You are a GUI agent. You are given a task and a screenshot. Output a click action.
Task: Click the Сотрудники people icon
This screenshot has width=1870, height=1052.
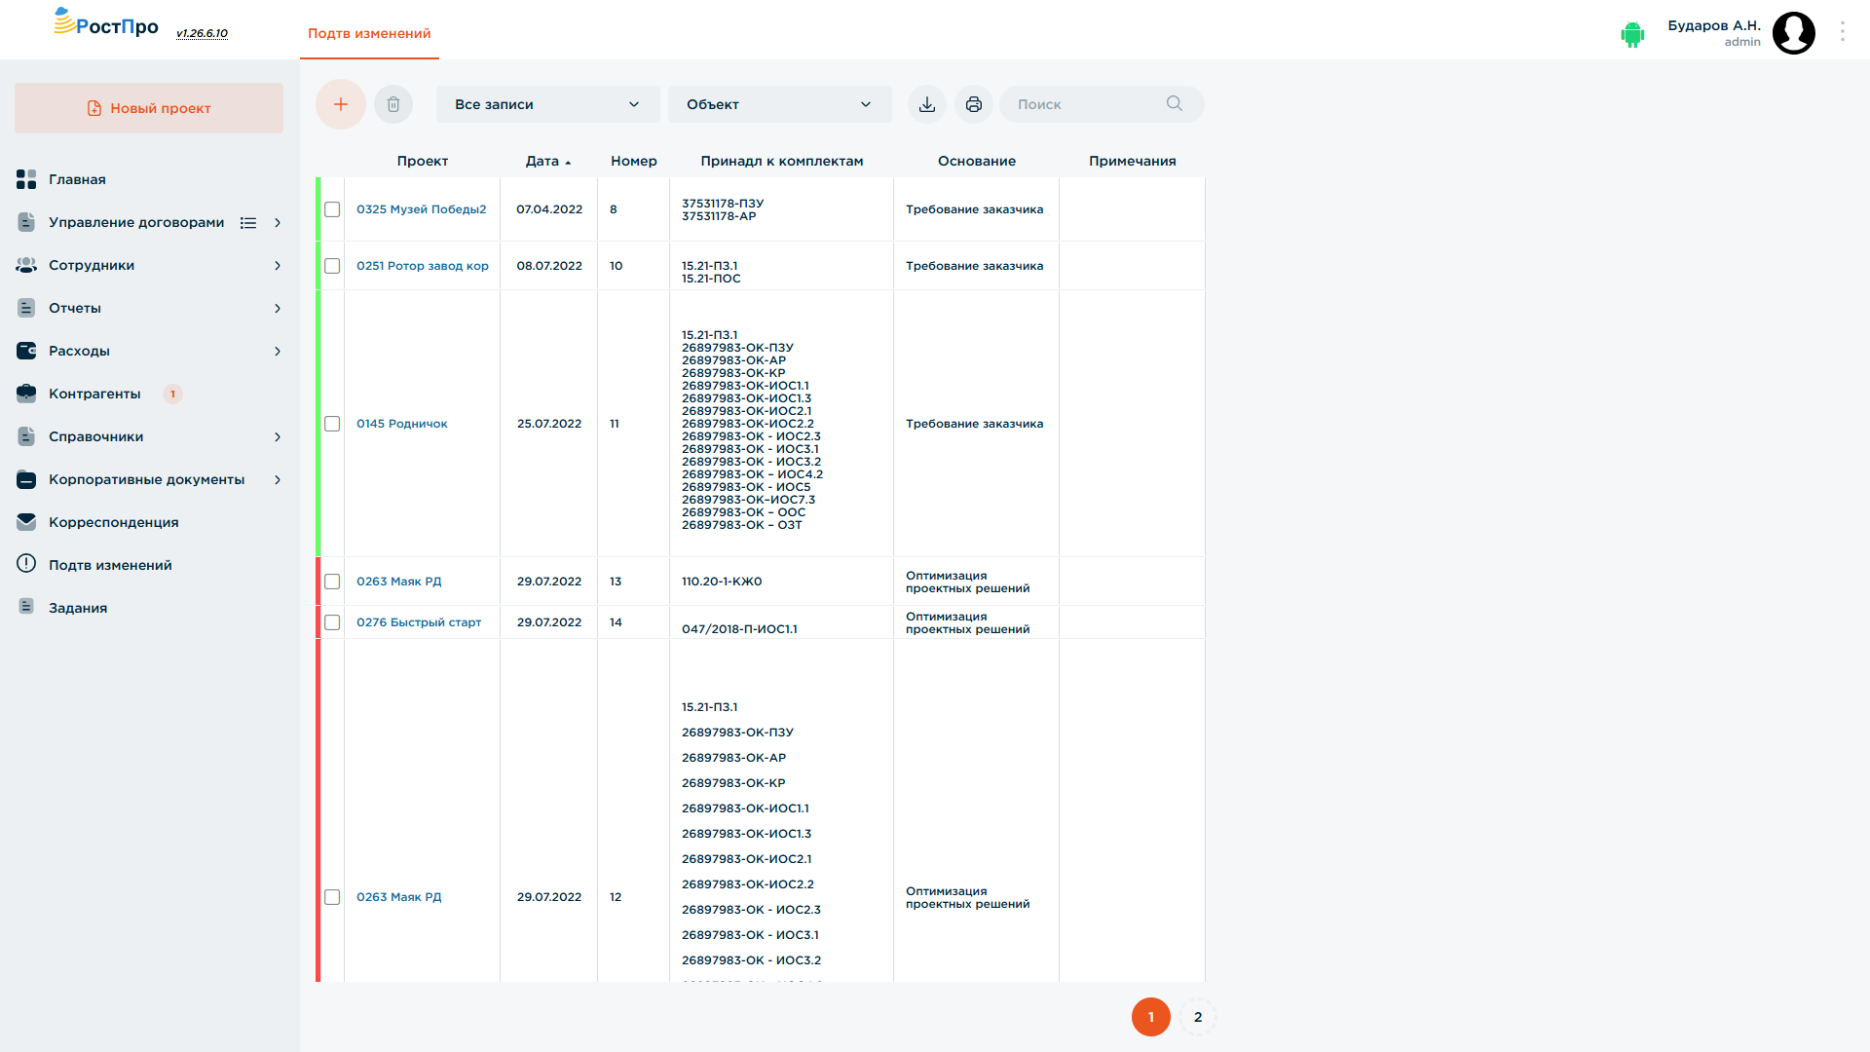[x=26, y=265]
